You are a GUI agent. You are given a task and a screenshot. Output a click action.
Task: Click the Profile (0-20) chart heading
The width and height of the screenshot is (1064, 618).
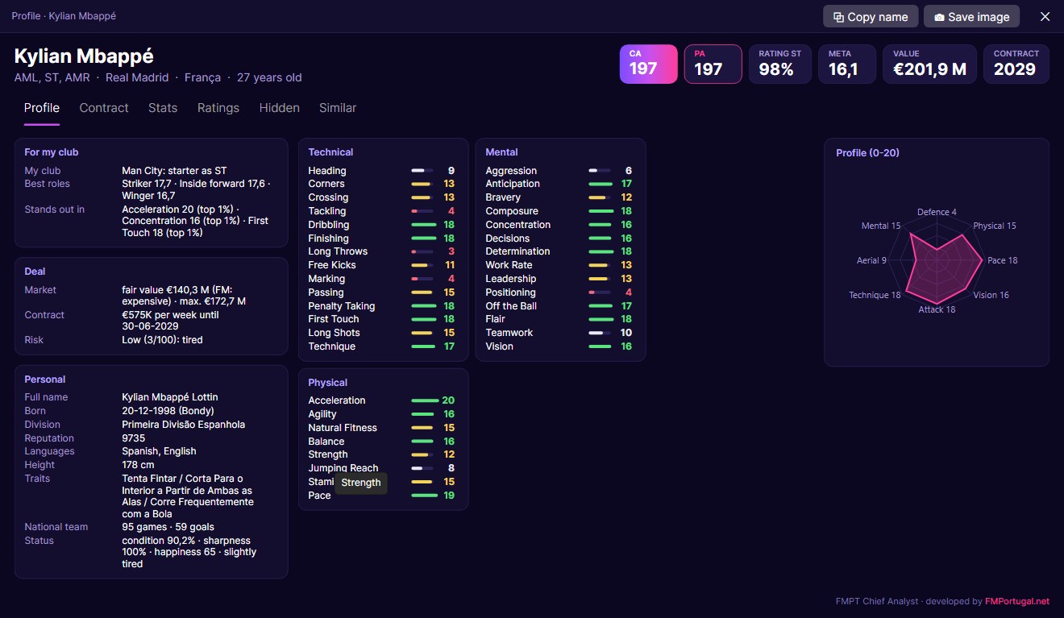867,153
